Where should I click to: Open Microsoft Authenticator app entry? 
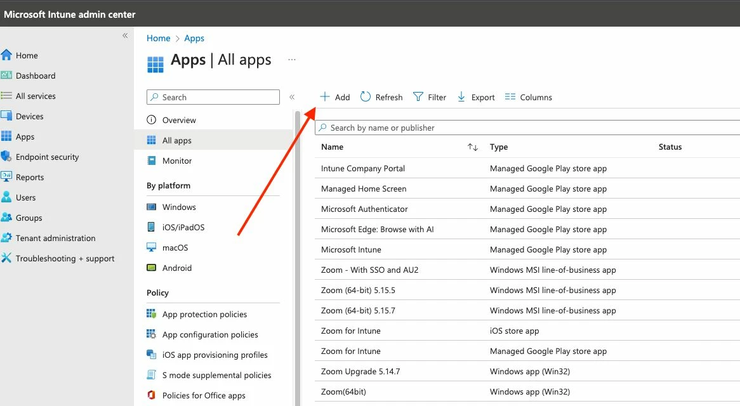coord(364,209)
